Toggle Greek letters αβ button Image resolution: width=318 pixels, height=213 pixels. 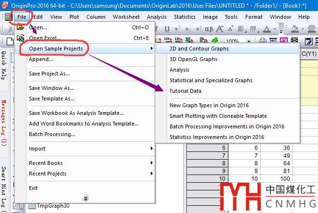point(209,29)
